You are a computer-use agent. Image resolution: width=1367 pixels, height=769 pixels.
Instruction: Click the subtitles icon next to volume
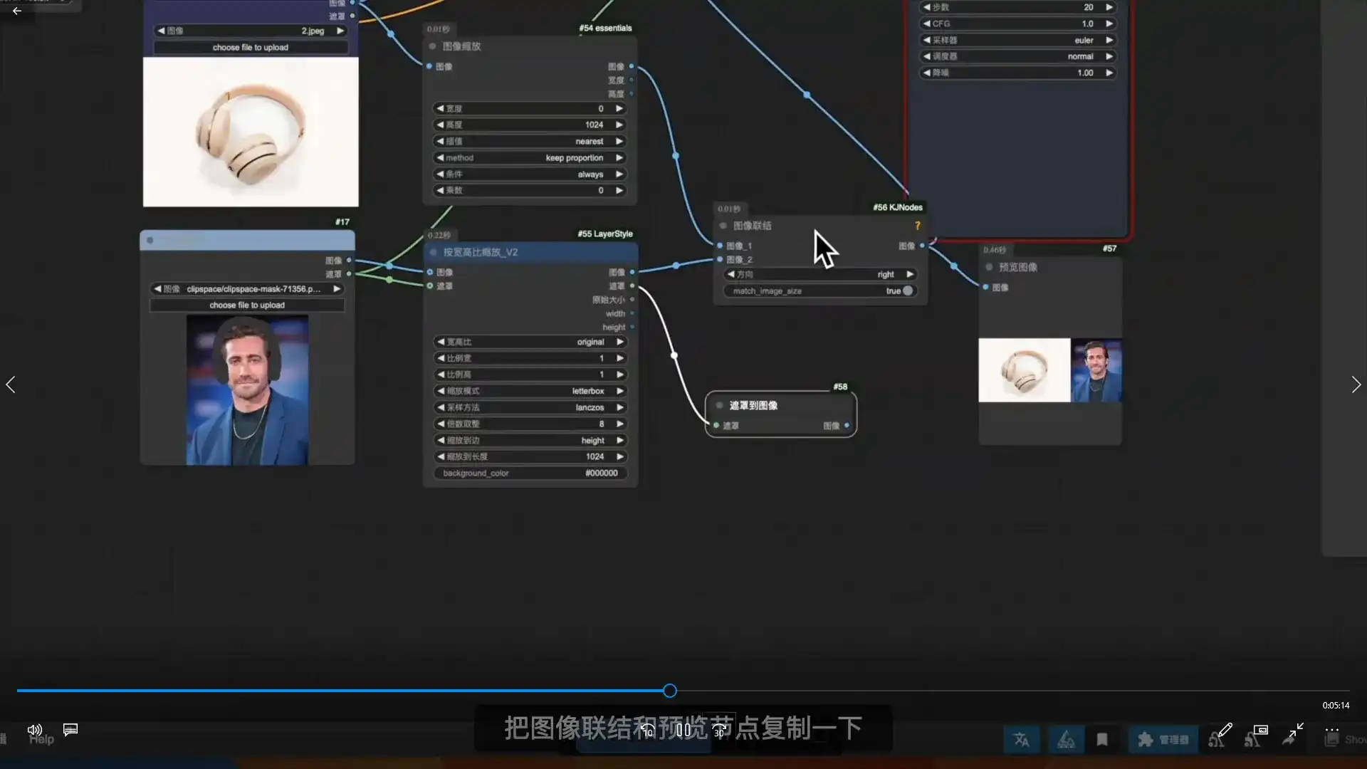[69, 730]
